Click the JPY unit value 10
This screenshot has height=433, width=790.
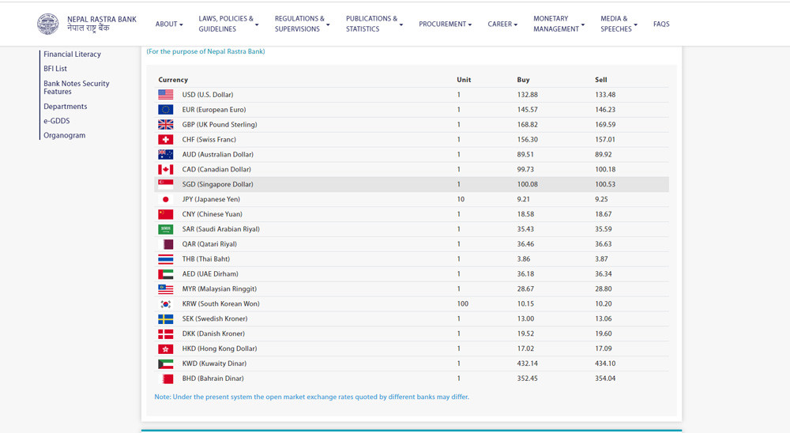coord(461,200)
